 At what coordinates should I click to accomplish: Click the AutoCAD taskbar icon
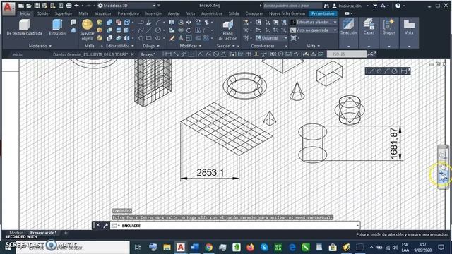click(x=181, y=247)
